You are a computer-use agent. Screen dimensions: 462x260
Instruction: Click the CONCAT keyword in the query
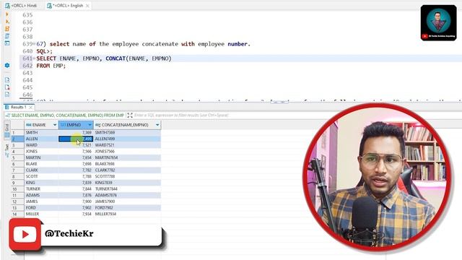point(115,58)
